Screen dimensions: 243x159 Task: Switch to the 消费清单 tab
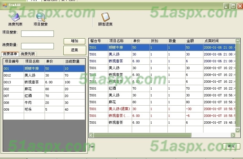10,54
